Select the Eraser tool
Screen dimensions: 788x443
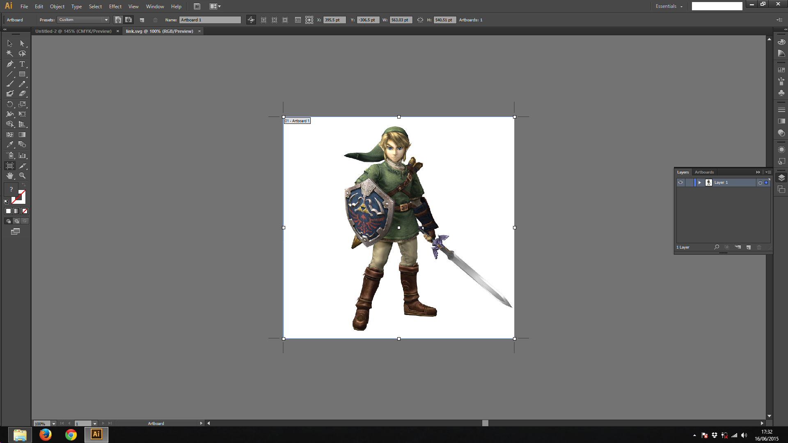[23, 94]
